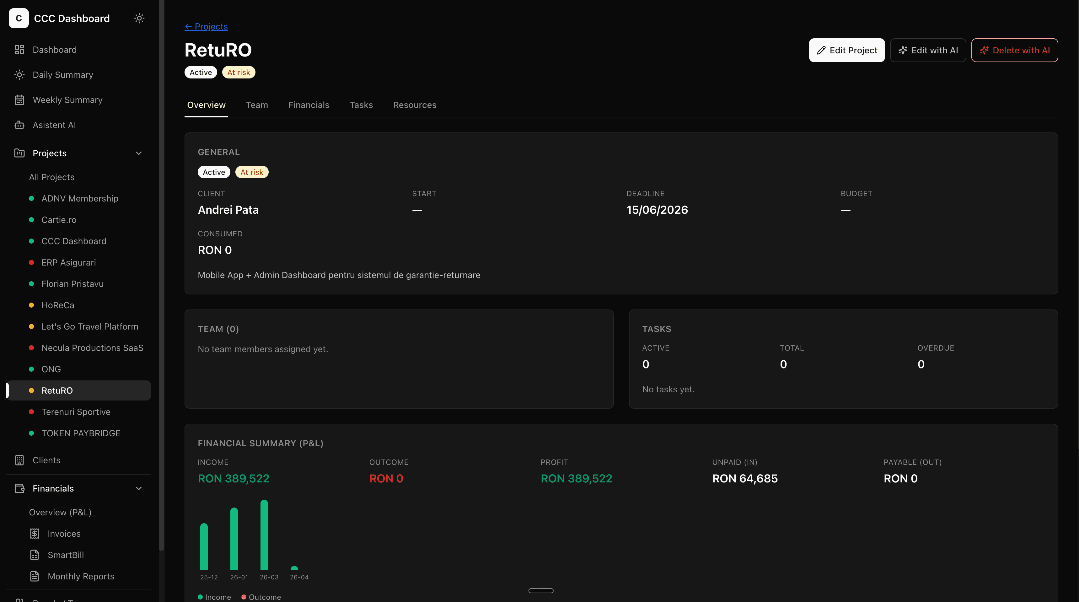Image resolution: width=1079 pixels, height=602 pixels.
Task: Click the SmartBill document icon
Action: pos(34,555)
